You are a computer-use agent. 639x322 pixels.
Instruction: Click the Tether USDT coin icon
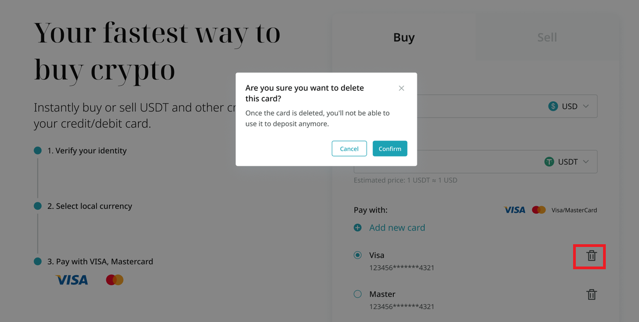(x=549, y=162)
